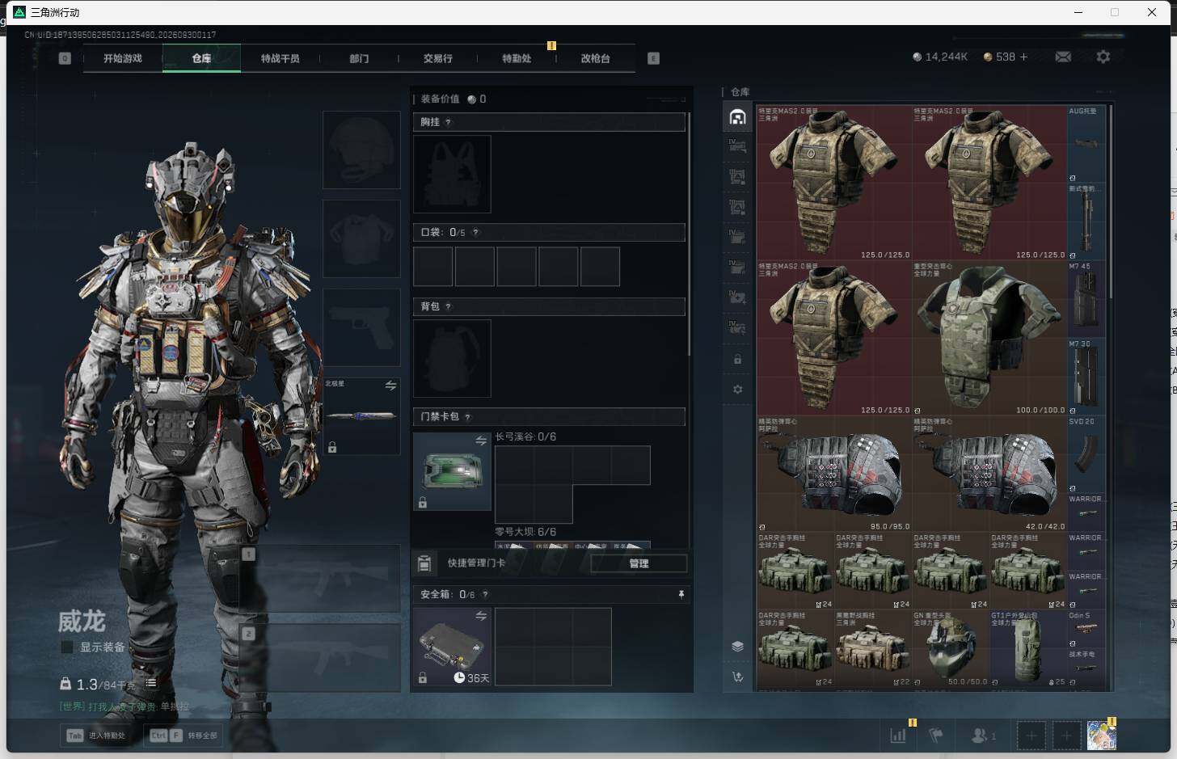
Task: Open the 特战干员 tab
Action: click(x=281, y=58)
